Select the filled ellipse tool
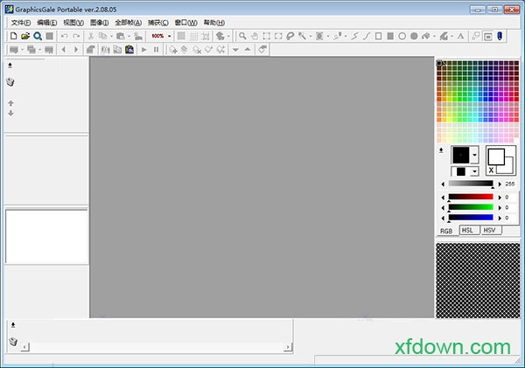525x368 pixels. [x=413, y=37]
